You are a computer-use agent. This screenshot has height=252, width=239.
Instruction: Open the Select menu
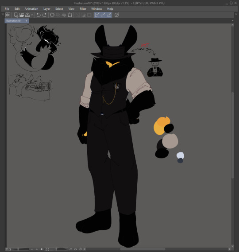[59, 9]
